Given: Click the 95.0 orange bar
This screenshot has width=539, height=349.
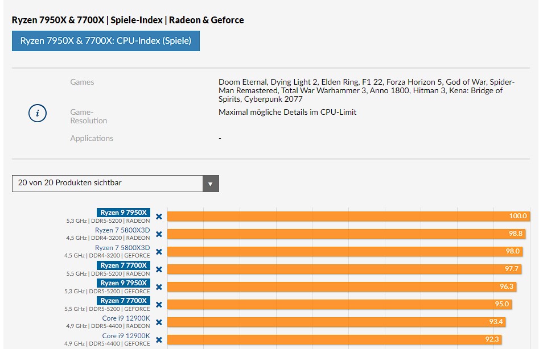Looking at the screenshot, I should pos(340,304).
